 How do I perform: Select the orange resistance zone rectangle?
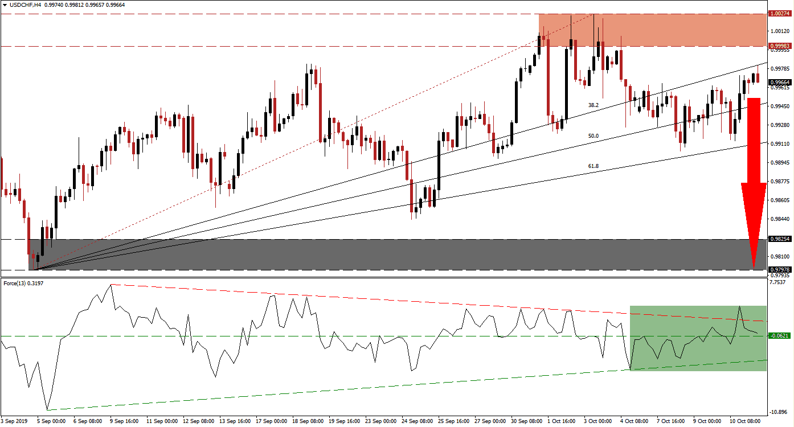(x=652, y=30)
